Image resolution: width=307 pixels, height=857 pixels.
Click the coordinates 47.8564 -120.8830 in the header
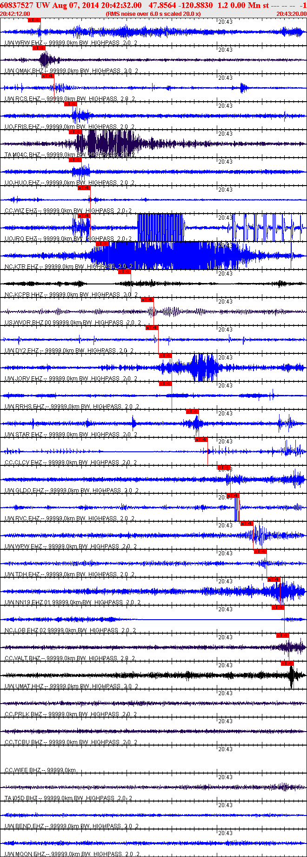[180, 5]
